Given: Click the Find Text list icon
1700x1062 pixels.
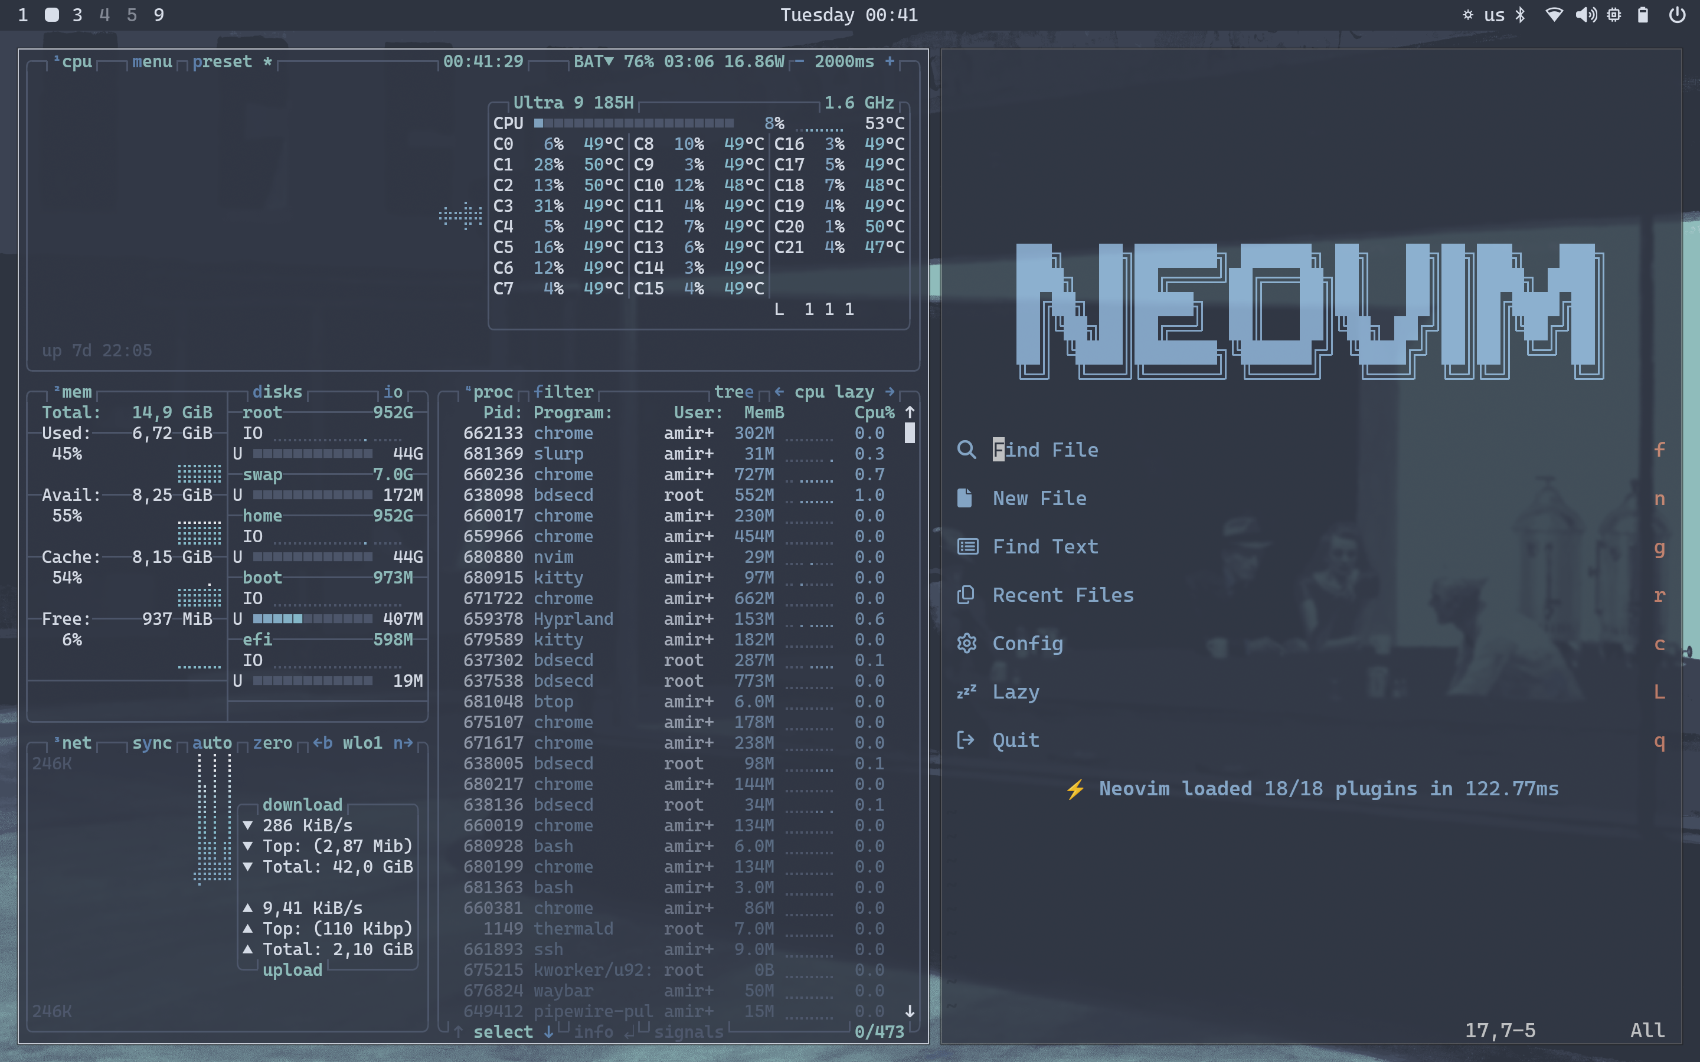Looking at the screenshot, I should pyautogui.click(x=967, y=546).
